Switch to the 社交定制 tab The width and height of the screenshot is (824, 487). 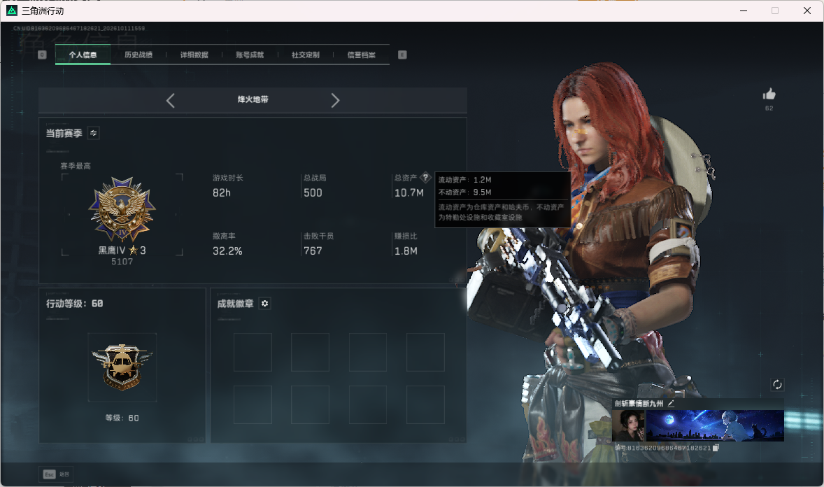(305, 55)
